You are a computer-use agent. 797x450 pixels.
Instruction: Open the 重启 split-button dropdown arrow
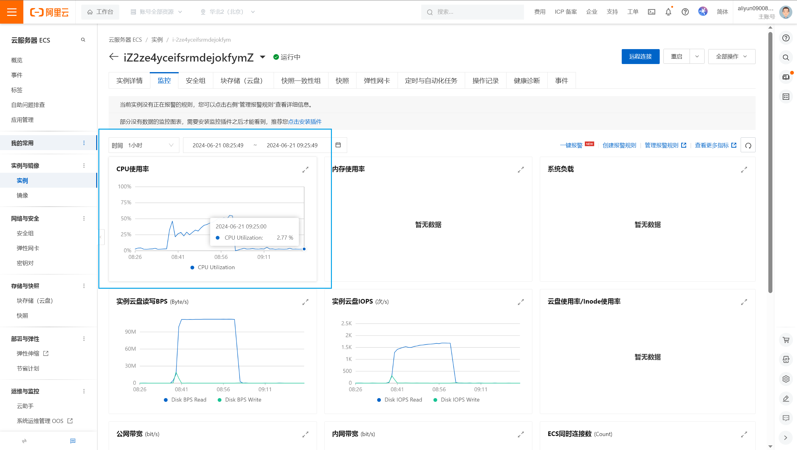tap(697, 57)
